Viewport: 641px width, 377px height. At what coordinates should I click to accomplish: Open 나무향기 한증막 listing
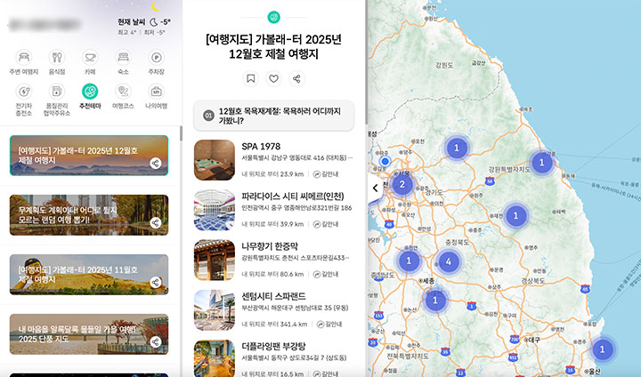pos(270,246)
